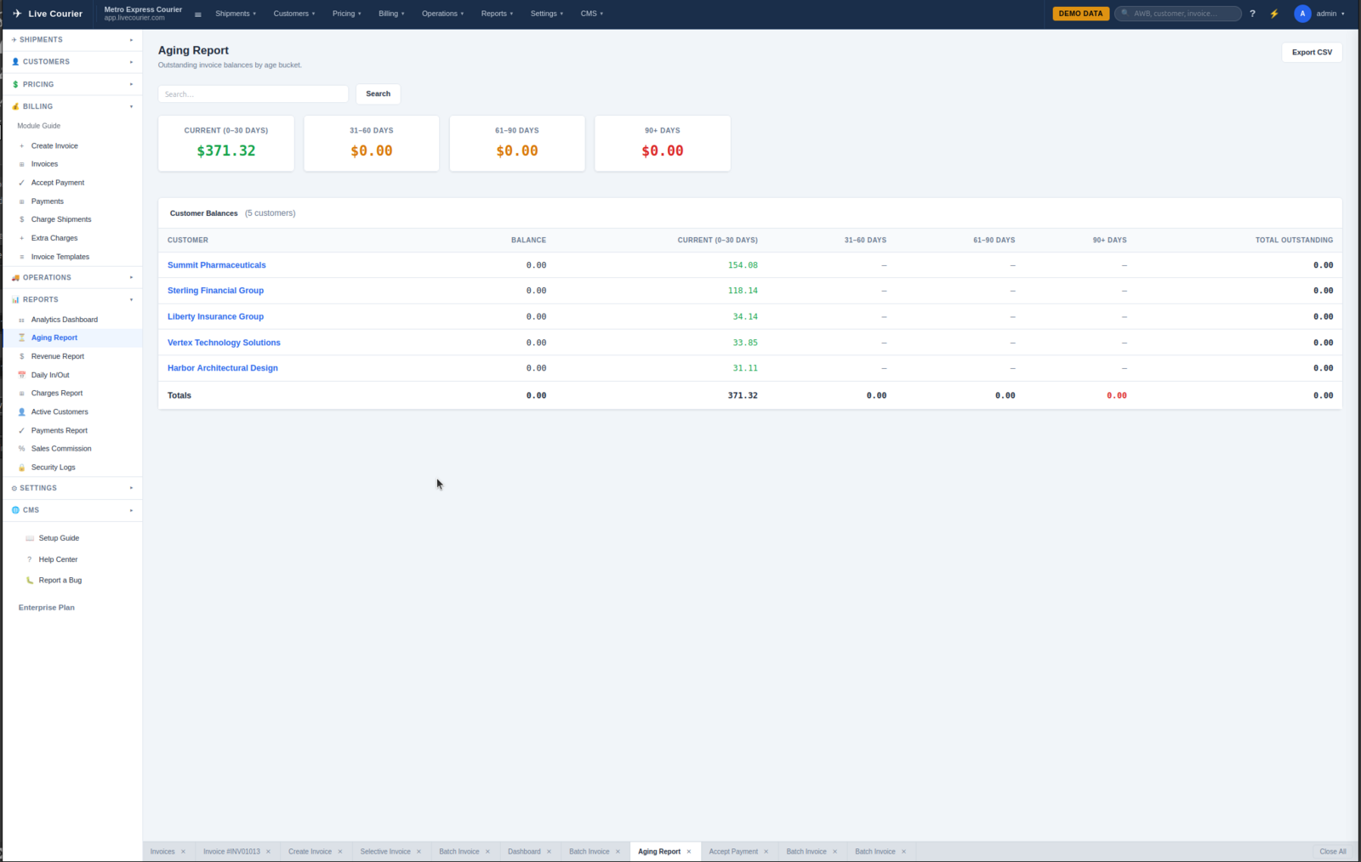The height and width of the screenshot is (862, 1361).
Task: Click the lightning bolt quick actions icon
Action: (1274, 14)
